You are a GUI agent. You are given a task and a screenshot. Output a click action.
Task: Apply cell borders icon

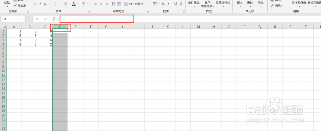point(55,4)
